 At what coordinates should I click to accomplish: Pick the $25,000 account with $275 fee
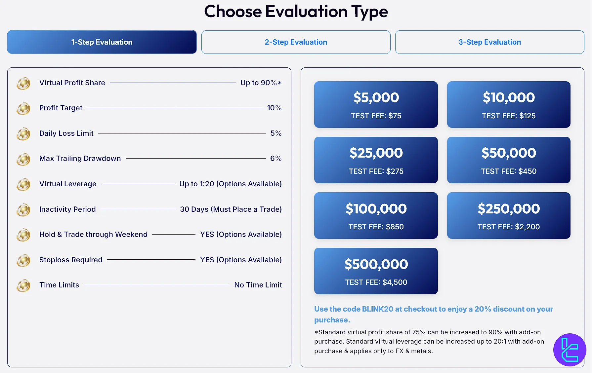tap(376, 160)
